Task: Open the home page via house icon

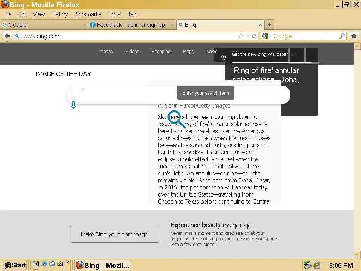Action: (354, 36)
